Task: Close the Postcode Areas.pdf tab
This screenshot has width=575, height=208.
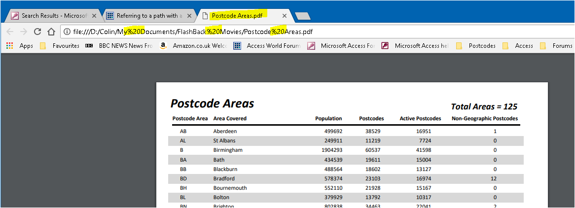Action: coord(284,16)
